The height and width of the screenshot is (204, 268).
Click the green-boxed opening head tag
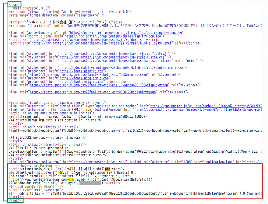tap(14, 5)
